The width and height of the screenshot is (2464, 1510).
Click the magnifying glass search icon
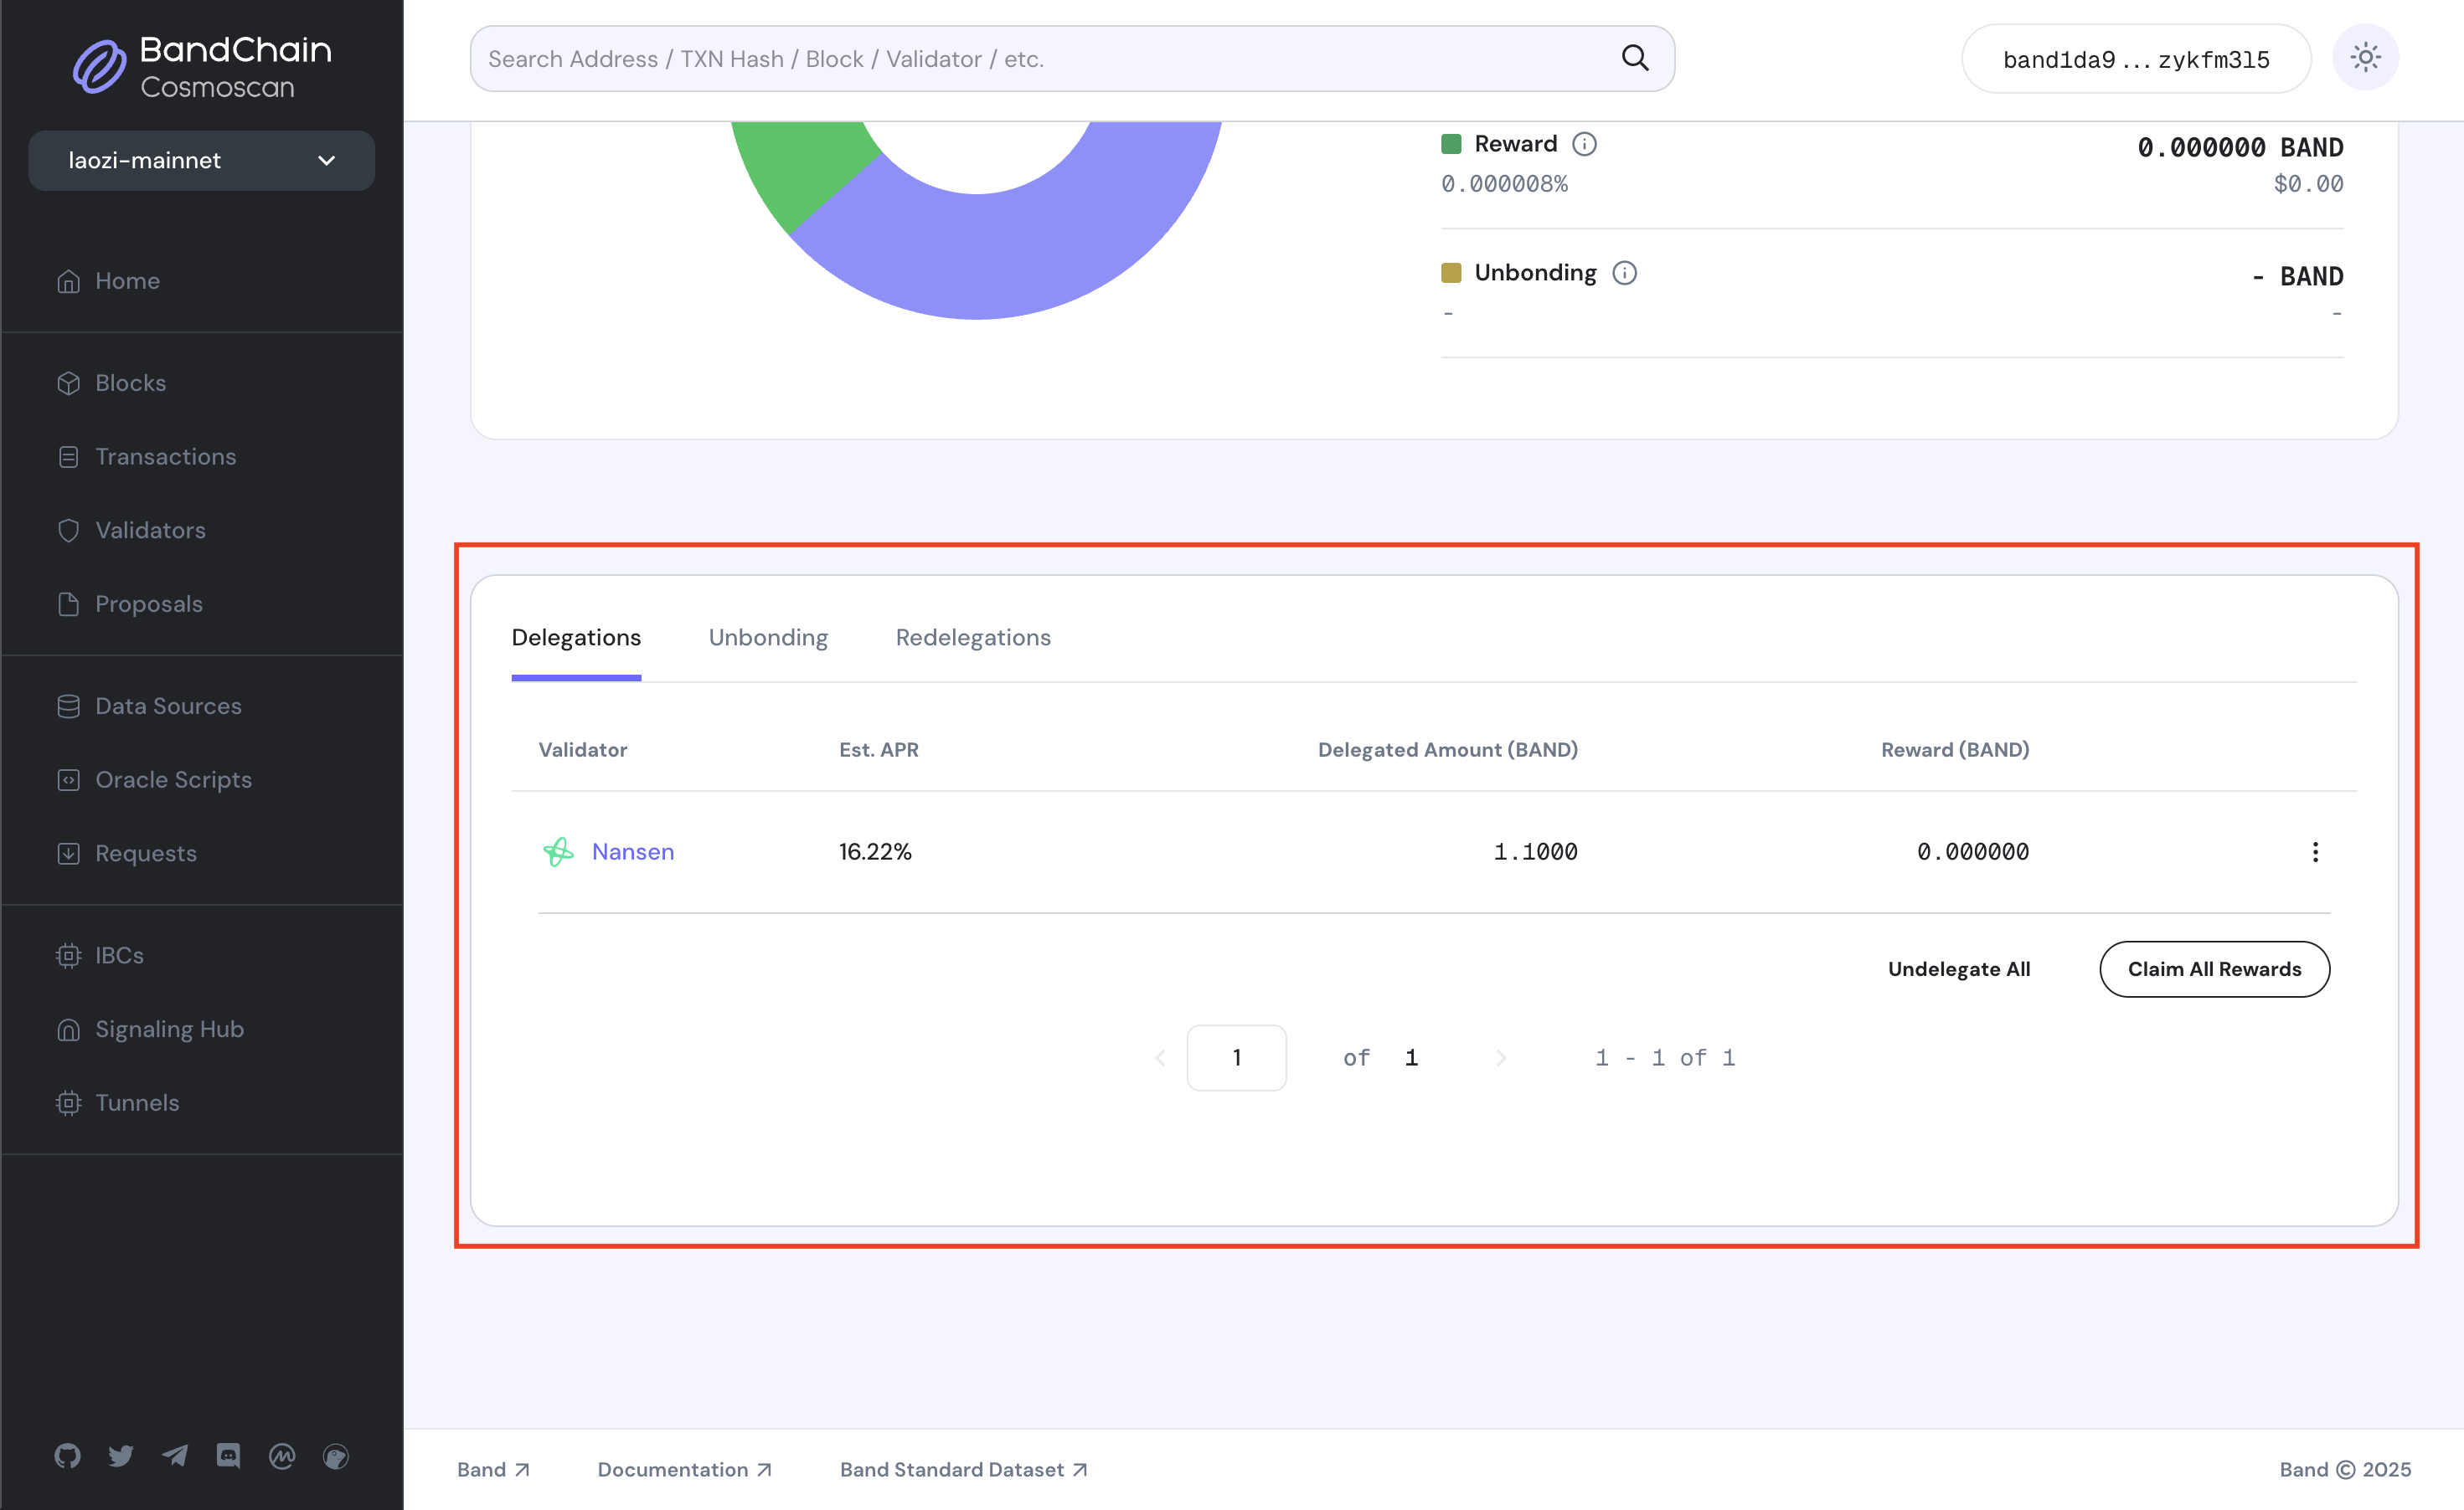click(x=1635, y=58)
